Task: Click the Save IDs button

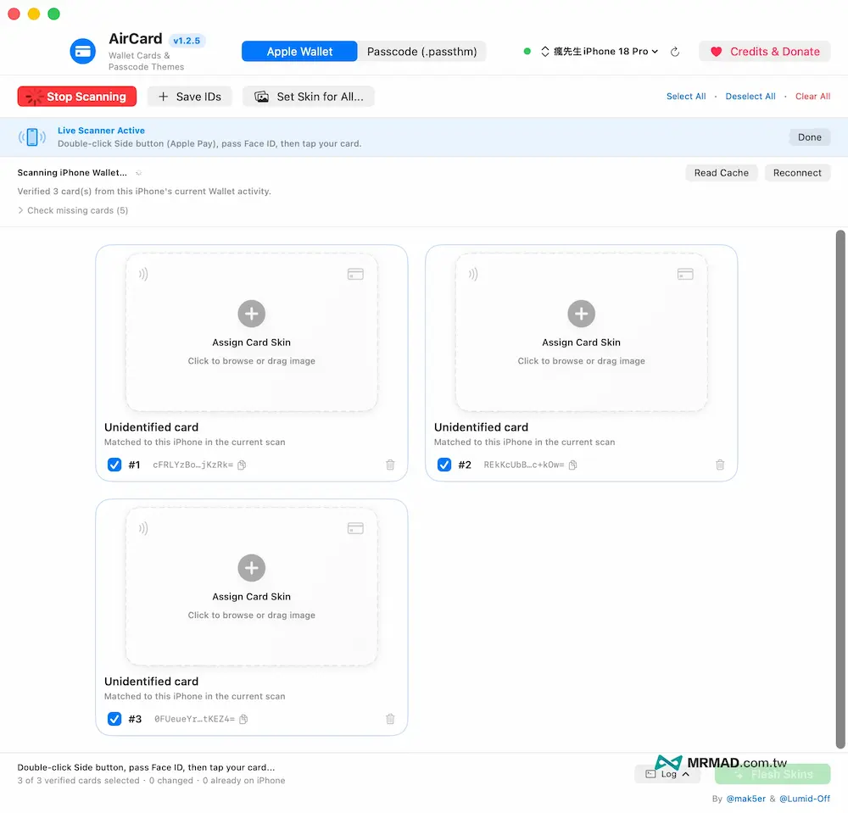Action: [190, 97]
